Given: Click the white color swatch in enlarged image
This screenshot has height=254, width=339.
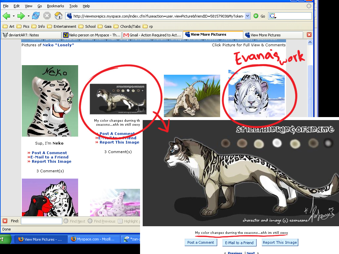Looking at the screenshot, I should click(x=277, y=143).
